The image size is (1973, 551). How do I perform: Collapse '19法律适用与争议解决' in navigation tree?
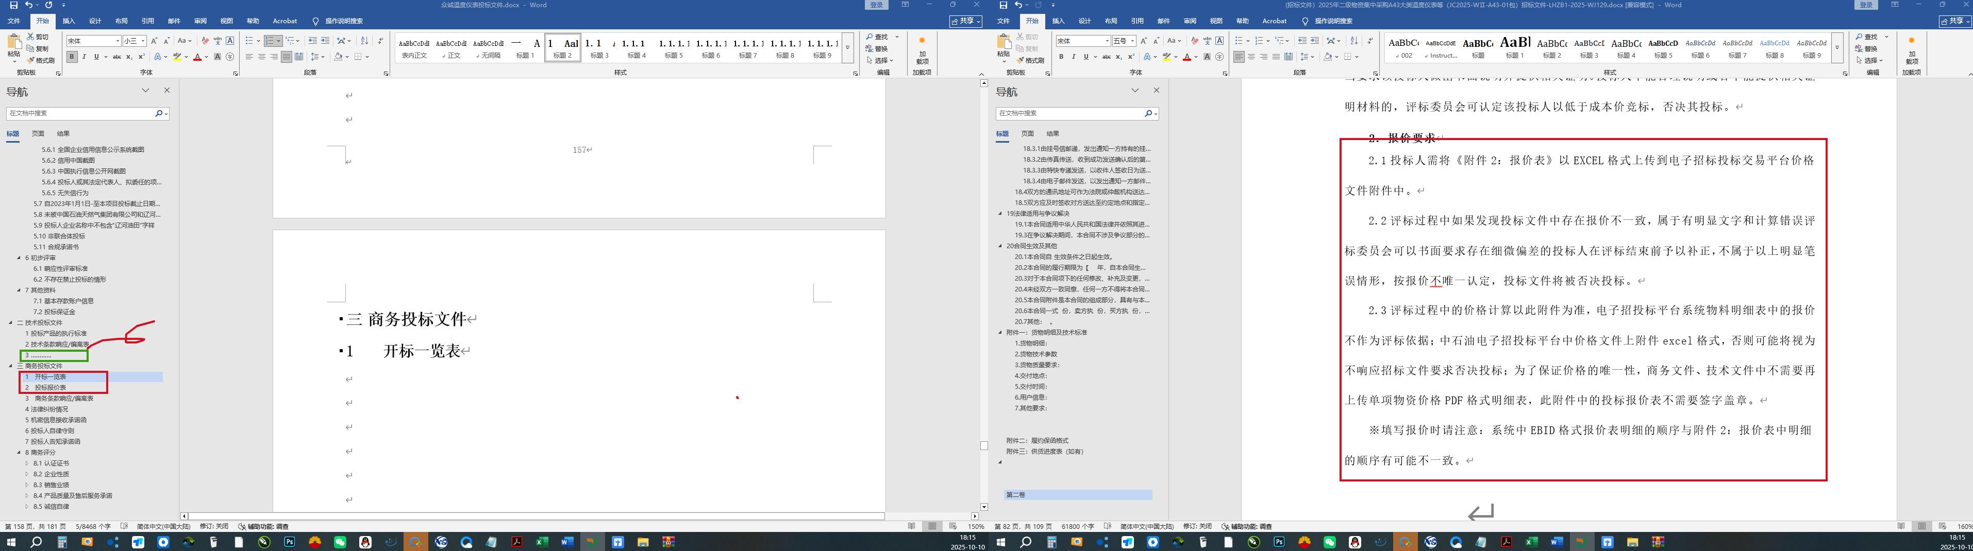click(1000, 214)
